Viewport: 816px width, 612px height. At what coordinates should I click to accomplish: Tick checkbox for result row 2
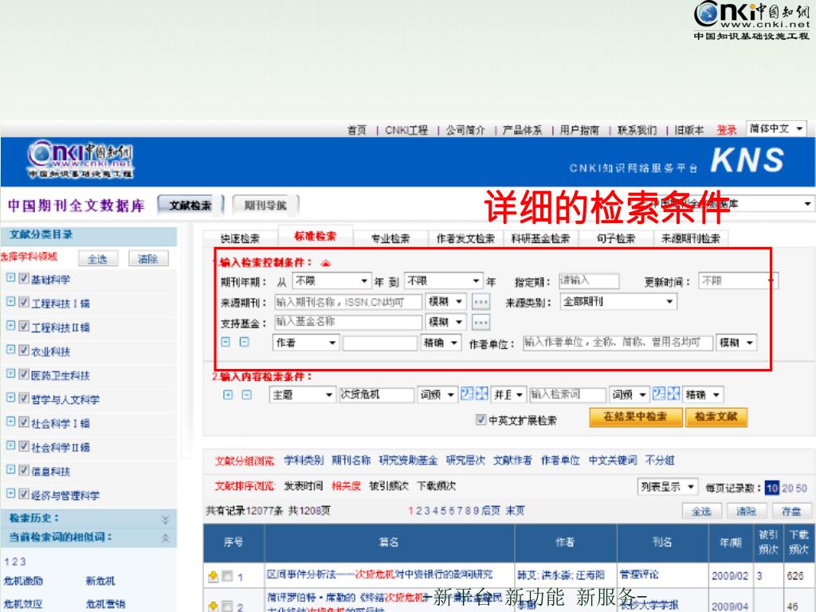pos(227,606)
